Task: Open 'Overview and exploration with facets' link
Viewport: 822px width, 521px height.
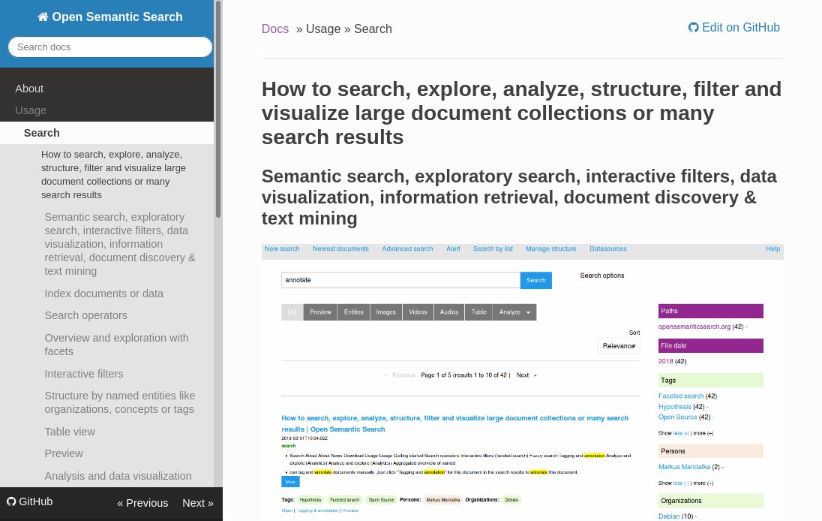Action: click(116, 345)
